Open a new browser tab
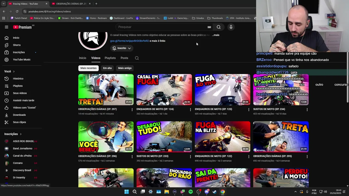 [x=96, y=4]
